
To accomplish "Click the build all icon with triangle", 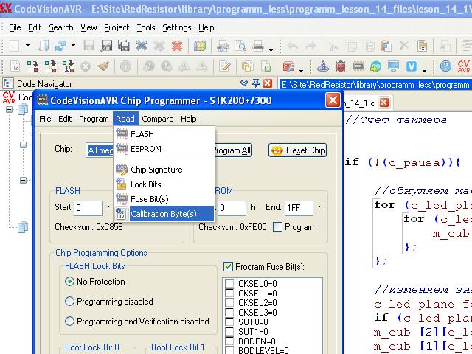I will coord(68,66).
